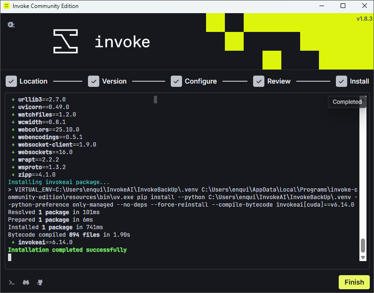Go to the Version step label
The height and width of the screenshot is (293, 374).
point(114,81)
